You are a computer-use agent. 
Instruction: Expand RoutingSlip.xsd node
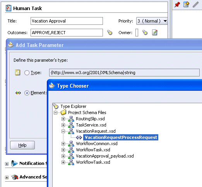point(63,119)
